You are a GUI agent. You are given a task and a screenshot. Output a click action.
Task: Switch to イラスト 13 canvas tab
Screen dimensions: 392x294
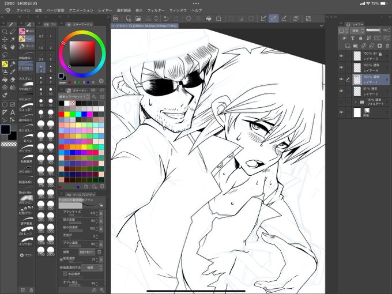145,26
